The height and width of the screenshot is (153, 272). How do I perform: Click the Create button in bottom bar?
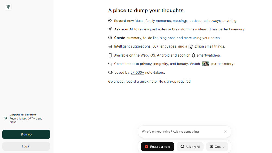(217, 147)
